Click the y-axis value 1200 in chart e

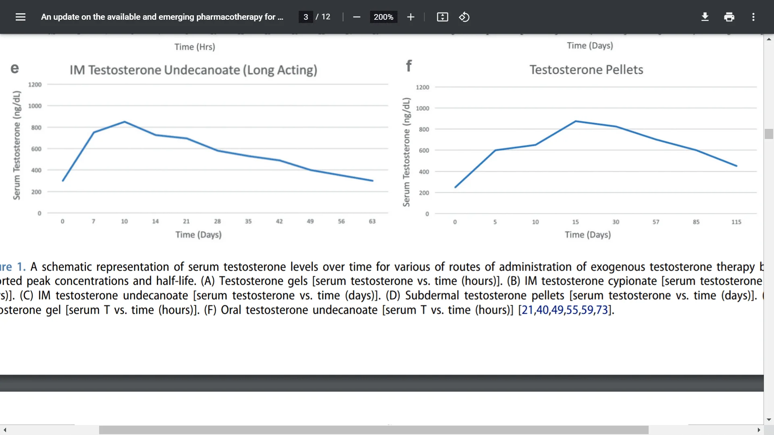pos(35,85)
